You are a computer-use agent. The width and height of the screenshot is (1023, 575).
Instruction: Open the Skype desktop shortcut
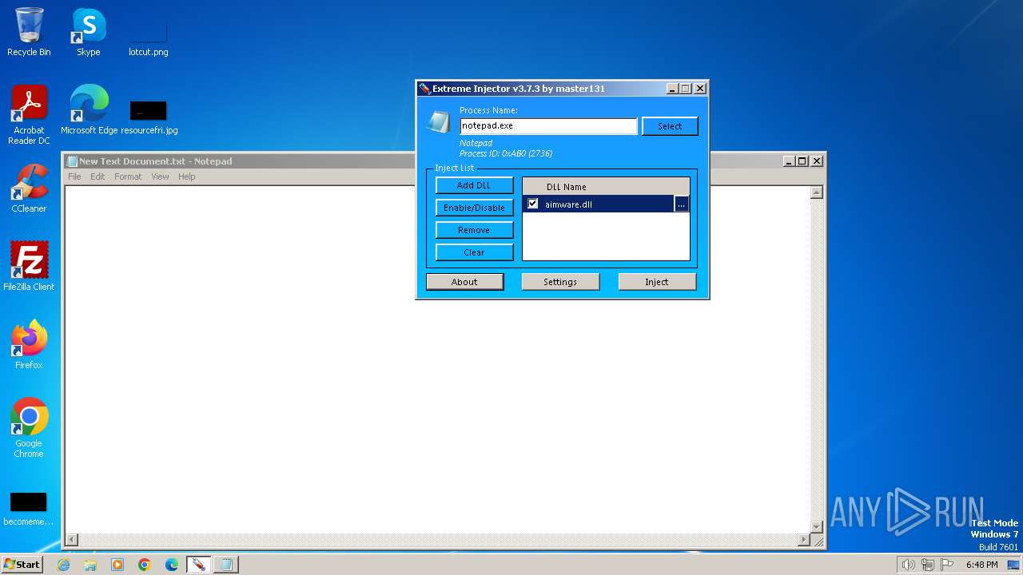(x=88, y=32)
